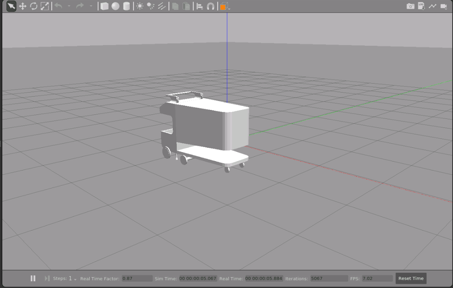
Task: Toggle the orange change view angle icon
Action: coord(224,6)
